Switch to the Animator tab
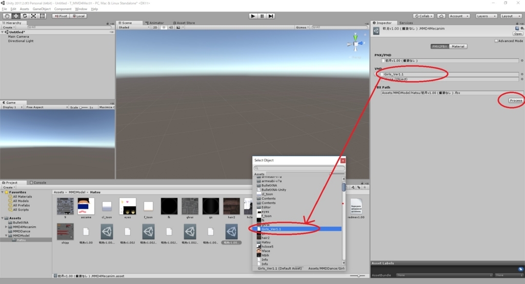Screen dimensions: 525x284 [x=155, y=23]
